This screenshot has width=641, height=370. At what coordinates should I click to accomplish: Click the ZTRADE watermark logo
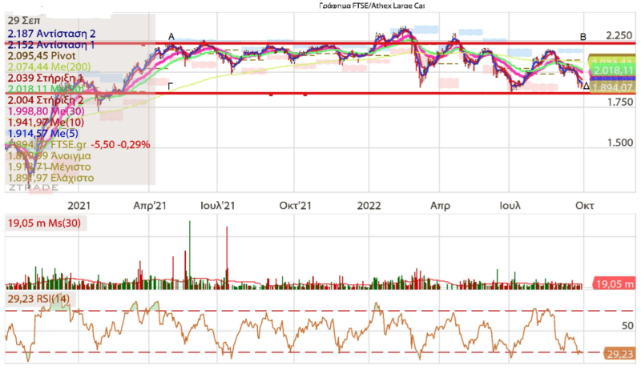(31, 188)
